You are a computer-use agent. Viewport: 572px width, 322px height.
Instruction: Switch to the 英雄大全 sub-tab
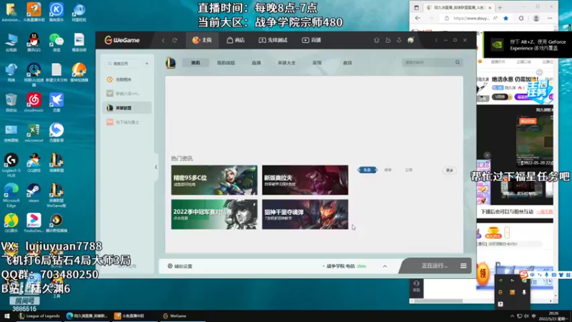click(x=287, y=63)
